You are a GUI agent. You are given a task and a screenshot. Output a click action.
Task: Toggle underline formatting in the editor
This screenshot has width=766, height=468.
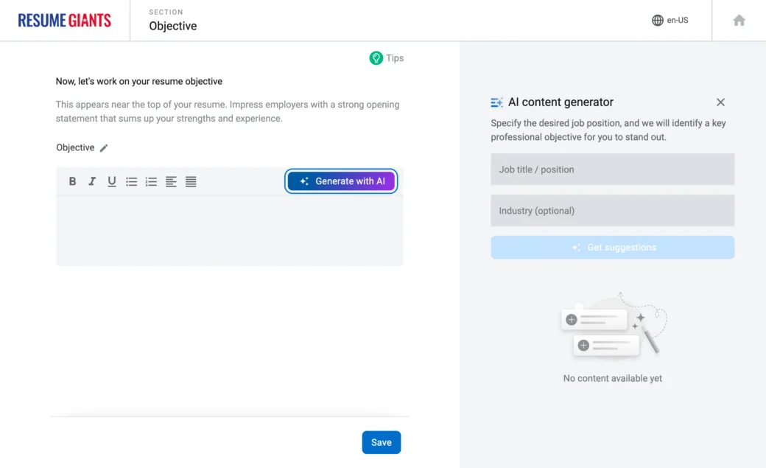tap(112, 181)
